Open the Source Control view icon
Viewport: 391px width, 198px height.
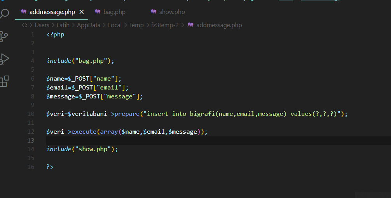[x=3, y=36]
